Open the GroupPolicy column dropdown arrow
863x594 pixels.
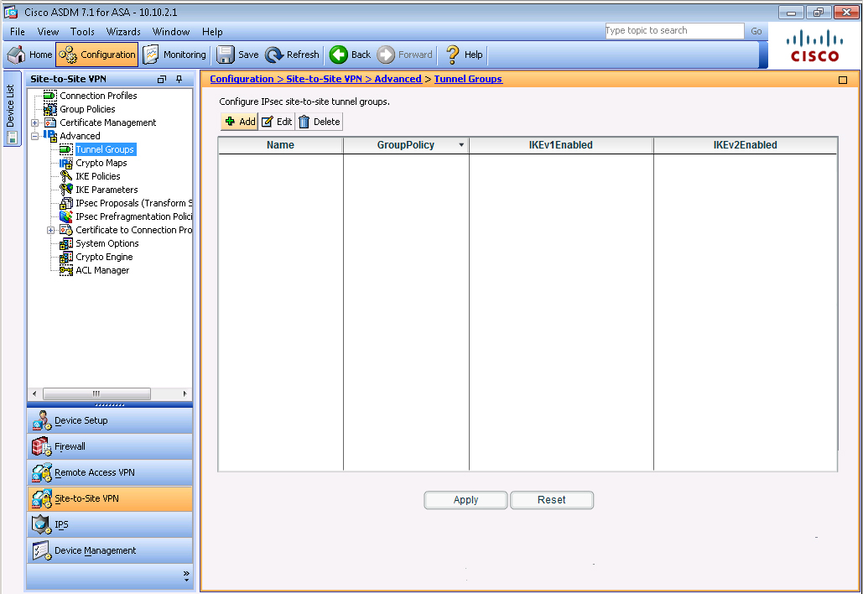click(x=460, y=145)
